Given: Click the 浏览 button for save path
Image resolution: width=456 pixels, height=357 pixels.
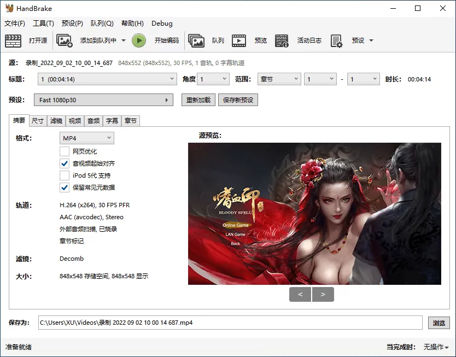Looking at the screenshot, I should (439, 323).
